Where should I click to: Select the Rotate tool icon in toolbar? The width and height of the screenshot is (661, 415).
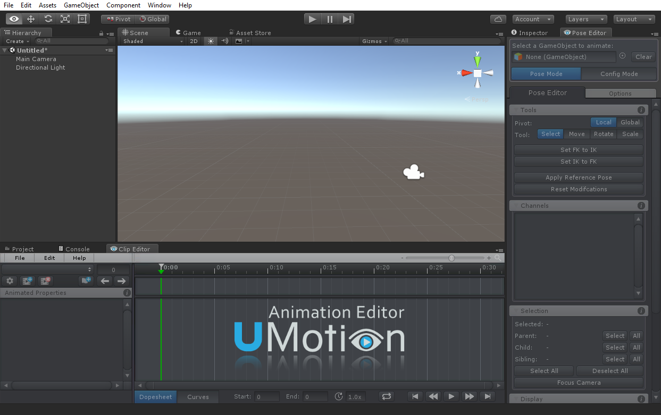[x=48, y=19]
